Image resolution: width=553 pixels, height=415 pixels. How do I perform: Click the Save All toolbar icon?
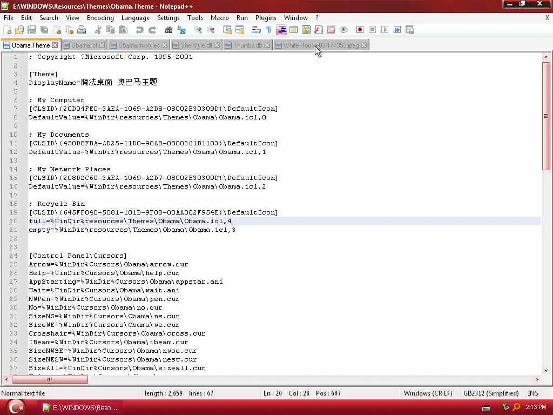tap(44, 30)
